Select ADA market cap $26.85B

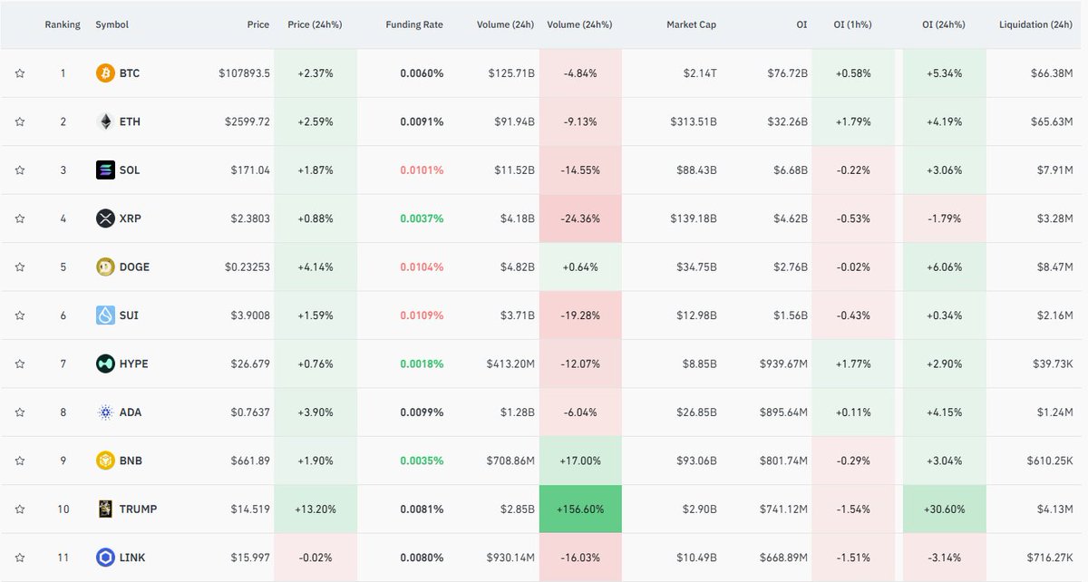[x=694, y=412]
